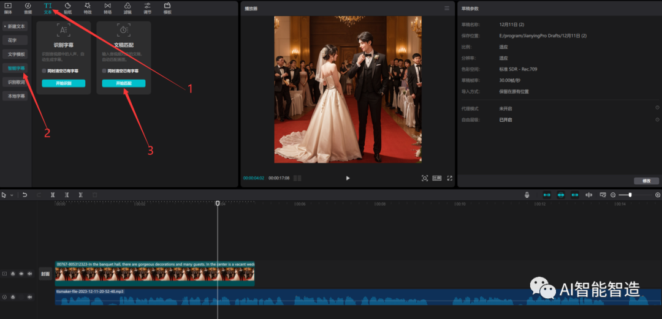Click the preview zoom-to-fit icon
Image resolution: width=662 pixels, height=319 pixels.
pyautogui.click(x=425, y=178)
